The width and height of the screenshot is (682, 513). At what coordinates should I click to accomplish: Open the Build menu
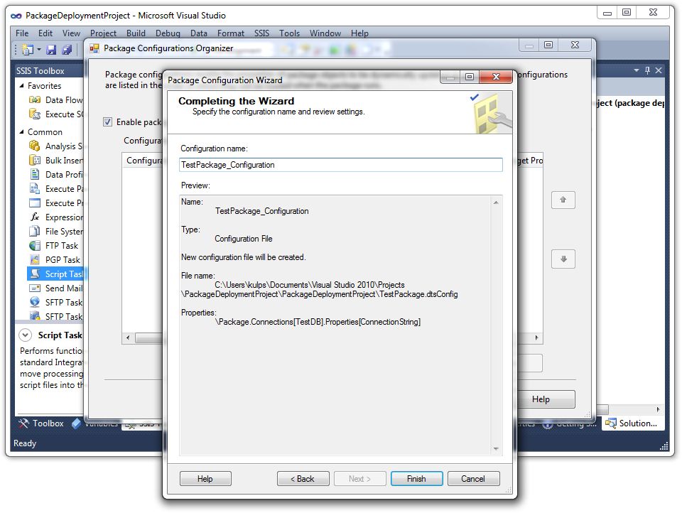136,33
